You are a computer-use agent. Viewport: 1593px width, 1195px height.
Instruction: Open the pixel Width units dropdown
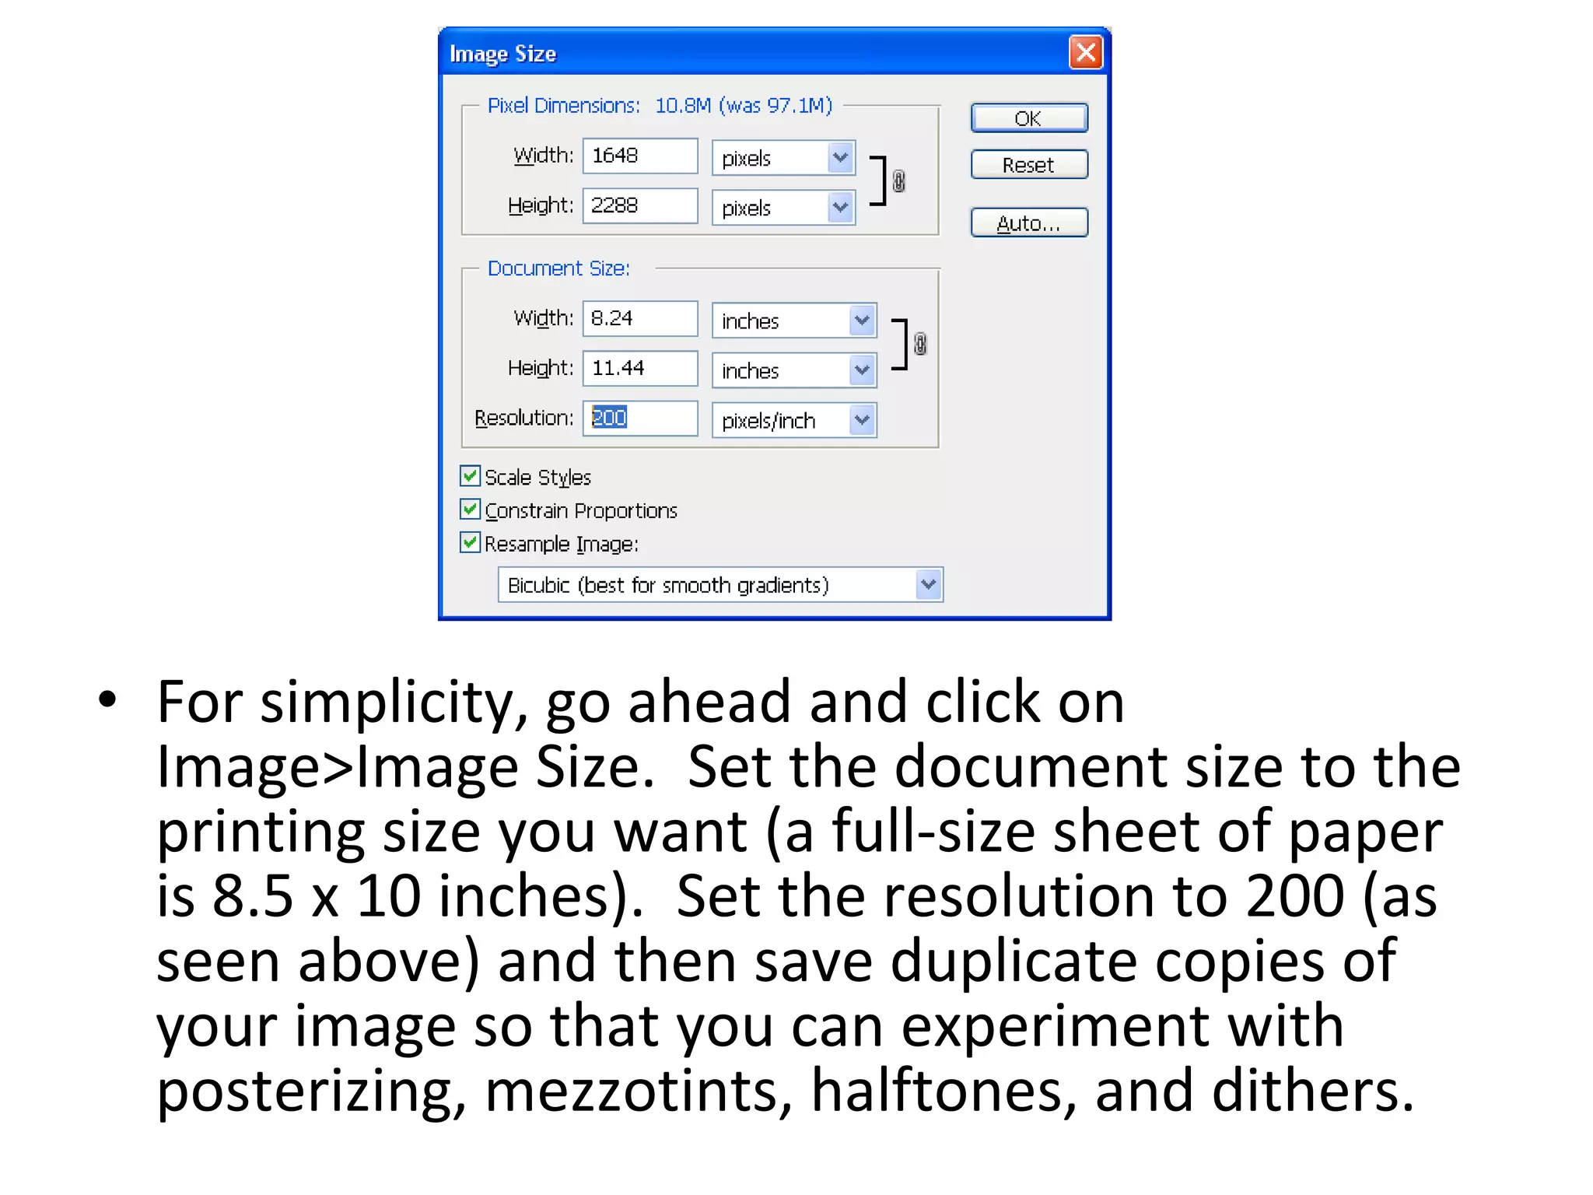pos(784,158)
